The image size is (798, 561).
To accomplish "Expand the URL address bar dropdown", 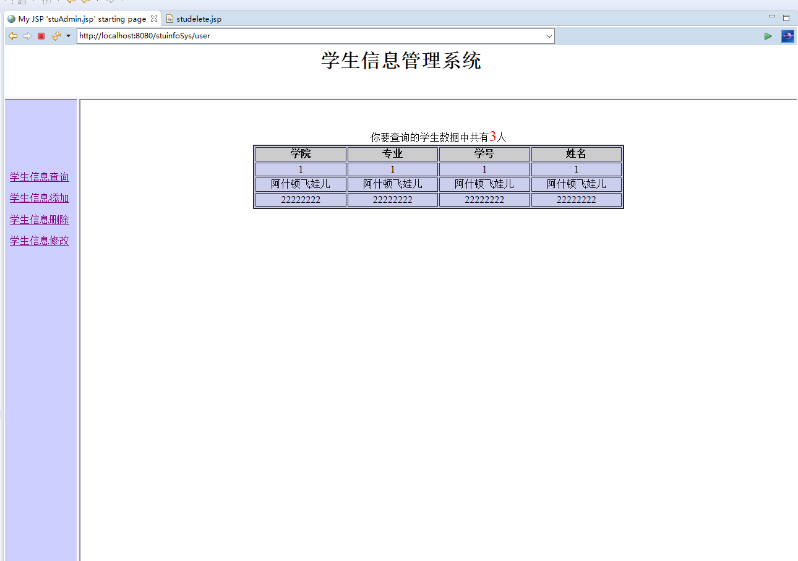I will [x=548, y=36].
